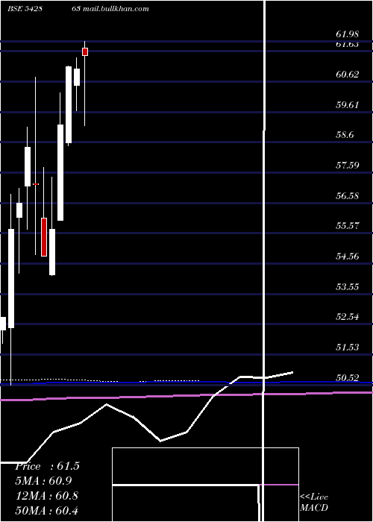Click the 54.56 price axis label
The height and width of the screenshot is (522, 373).
tap(348, 256)
